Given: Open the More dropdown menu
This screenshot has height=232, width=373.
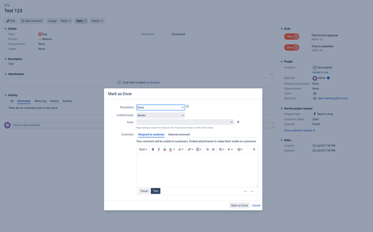Looking at the screenshot, I should [66, 21].
